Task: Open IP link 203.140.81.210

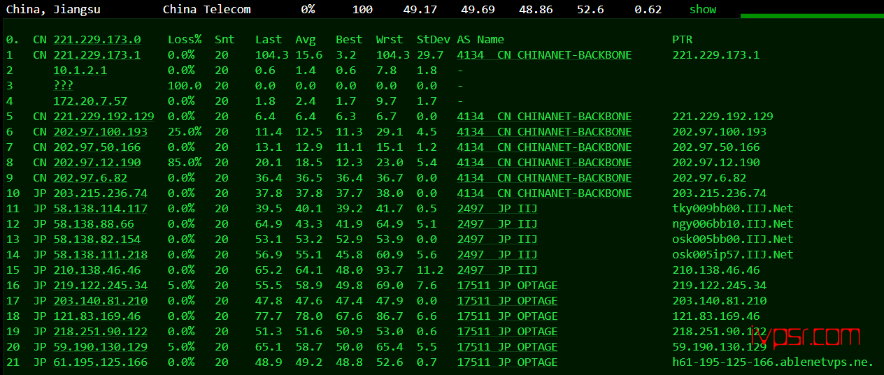Action: (101, 300)
